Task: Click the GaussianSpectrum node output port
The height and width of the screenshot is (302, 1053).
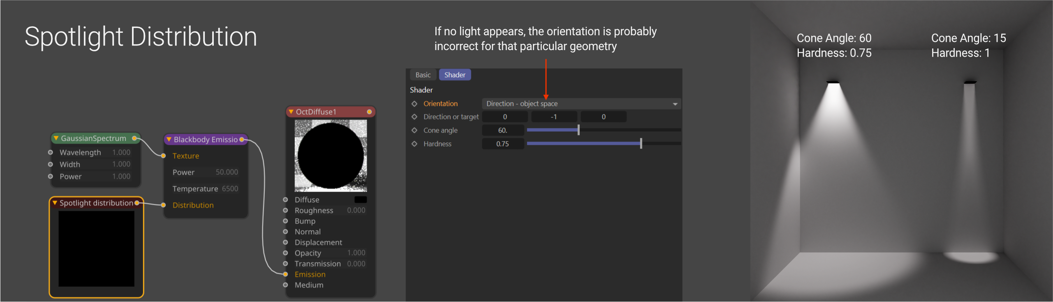Action: 134,139
